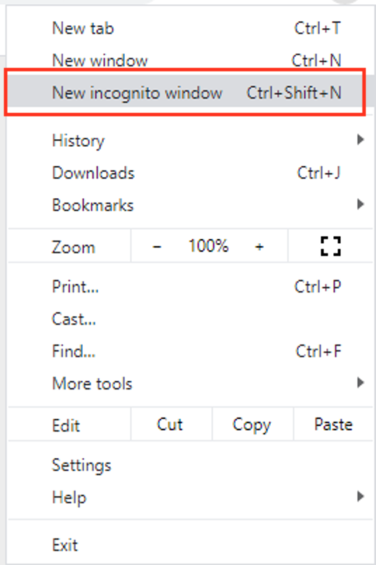Click the zoom out minus button
This screenshot has width=376, height=565.
(157, 247)
